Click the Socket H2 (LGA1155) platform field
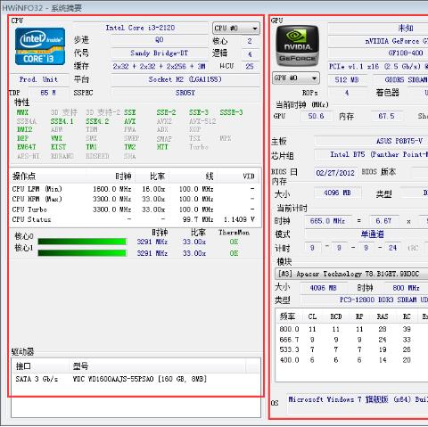This screenshot has width=428, height=427. click(x=185, y=79)
